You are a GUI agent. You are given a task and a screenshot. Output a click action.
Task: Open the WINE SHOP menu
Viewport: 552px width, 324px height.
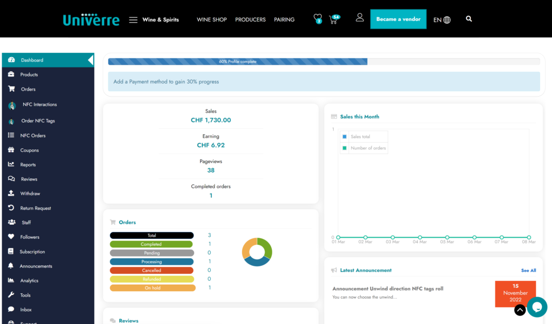pos(211,20)
